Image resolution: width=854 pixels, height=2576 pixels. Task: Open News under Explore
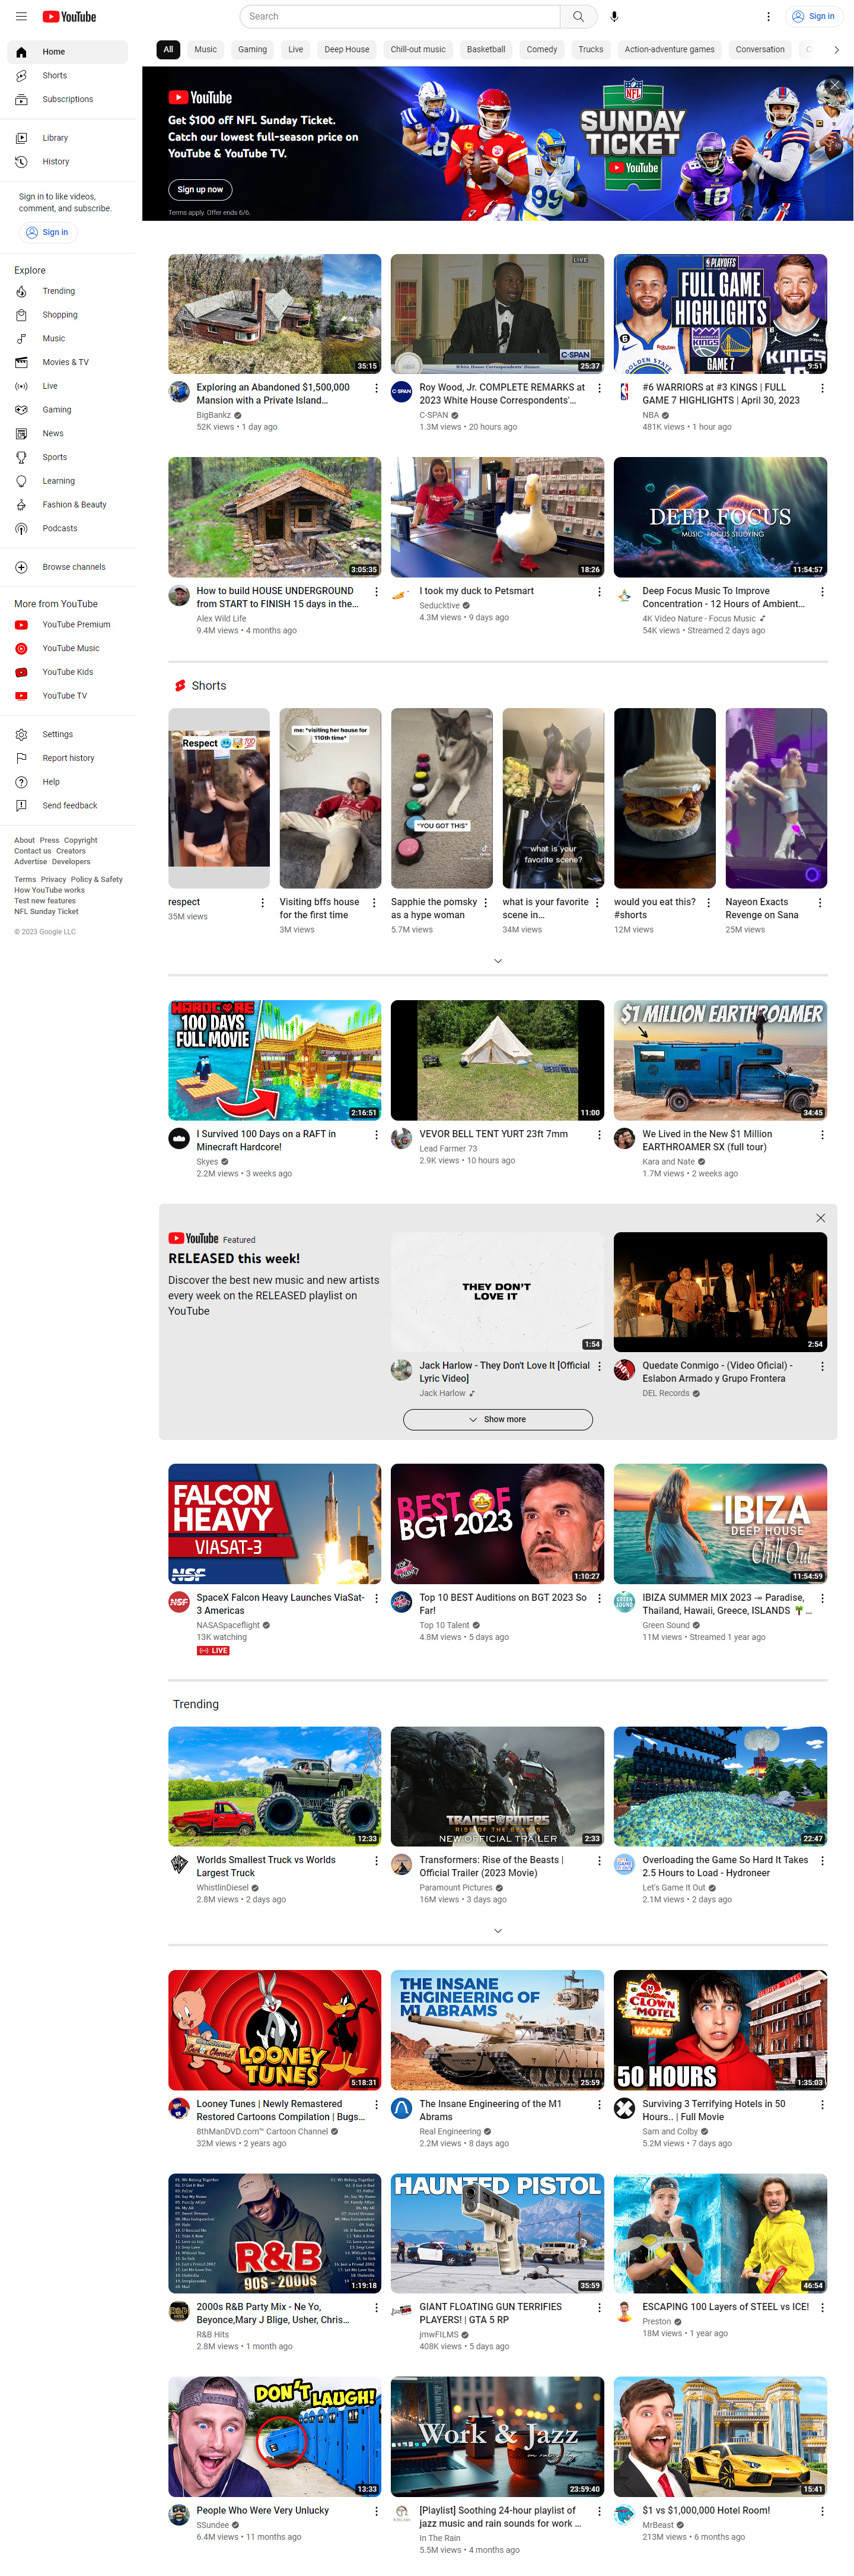(x=67, y=433)
